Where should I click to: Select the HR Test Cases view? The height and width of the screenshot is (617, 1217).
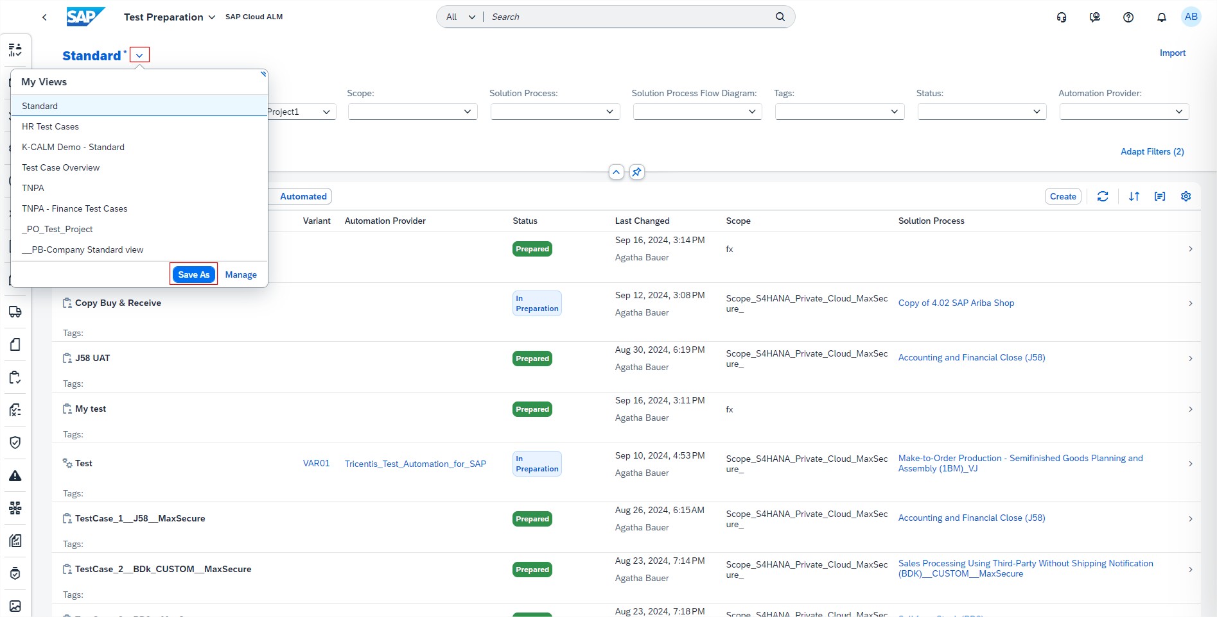point(50,126)
